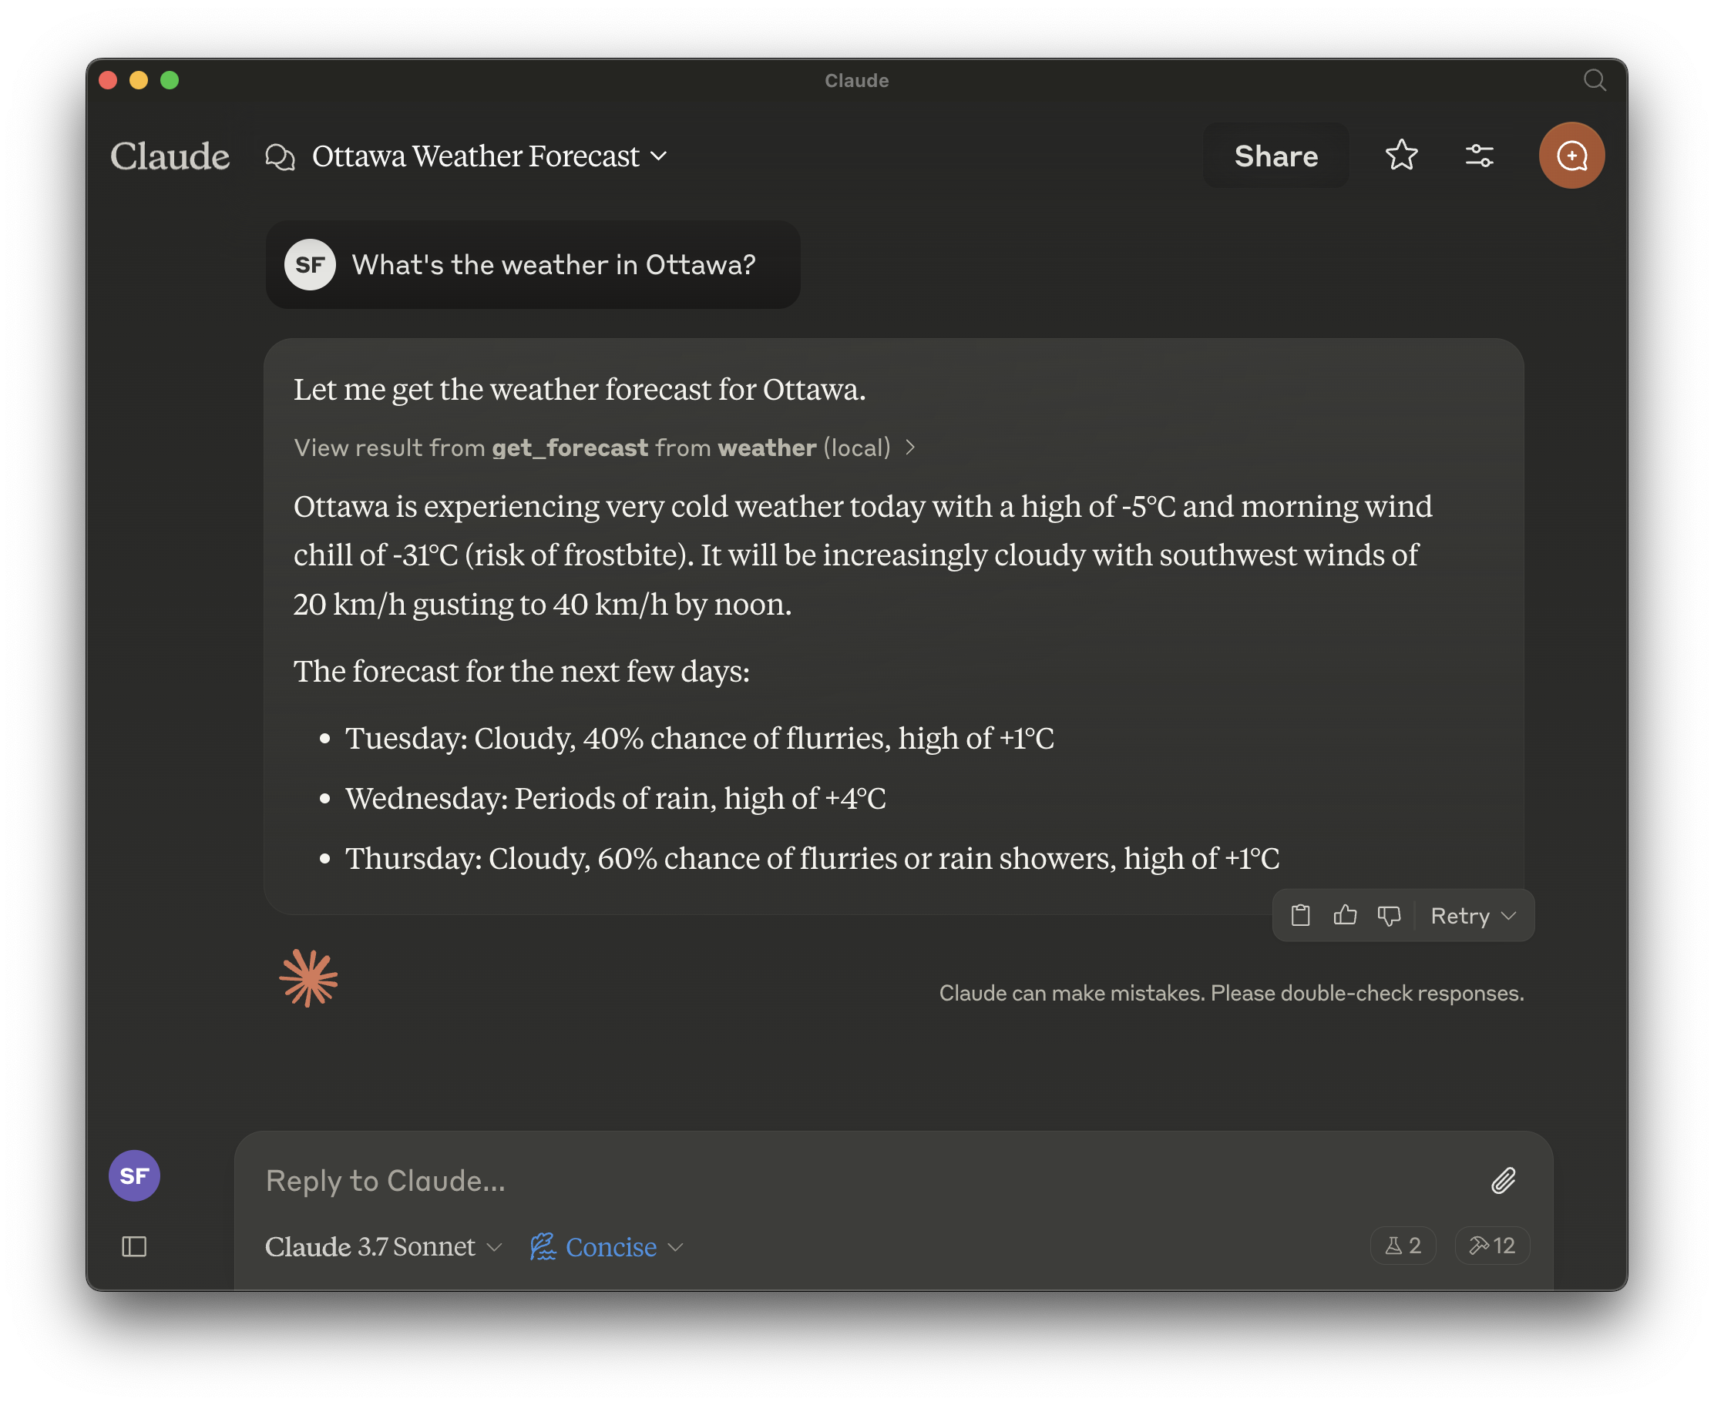Viewport: 1714px width, 1405px height.
Task: Give thumbs up to the response
Action: pos(1345,915)
